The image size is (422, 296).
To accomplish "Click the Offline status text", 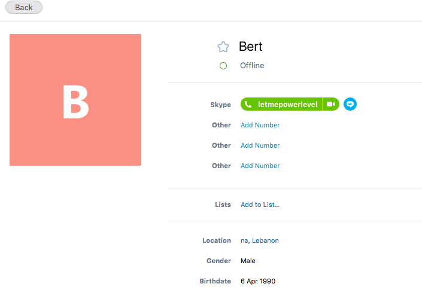I will [x=252, y=66].
